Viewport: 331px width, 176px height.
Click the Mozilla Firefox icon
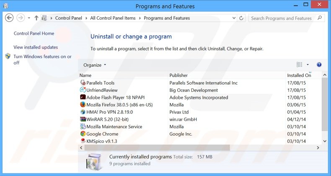pos(83,105)
